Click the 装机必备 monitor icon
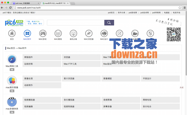Image resolution: width=187 pixels, height=115 pixels. pyautogui.click(x=73, y=33)
